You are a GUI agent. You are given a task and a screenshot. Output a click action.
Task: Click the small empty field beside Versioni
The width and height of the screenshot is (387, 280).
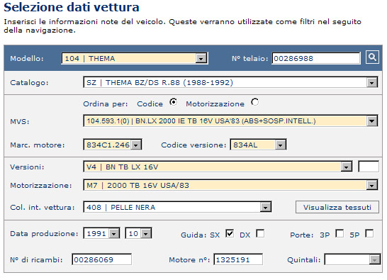[369, 167]
